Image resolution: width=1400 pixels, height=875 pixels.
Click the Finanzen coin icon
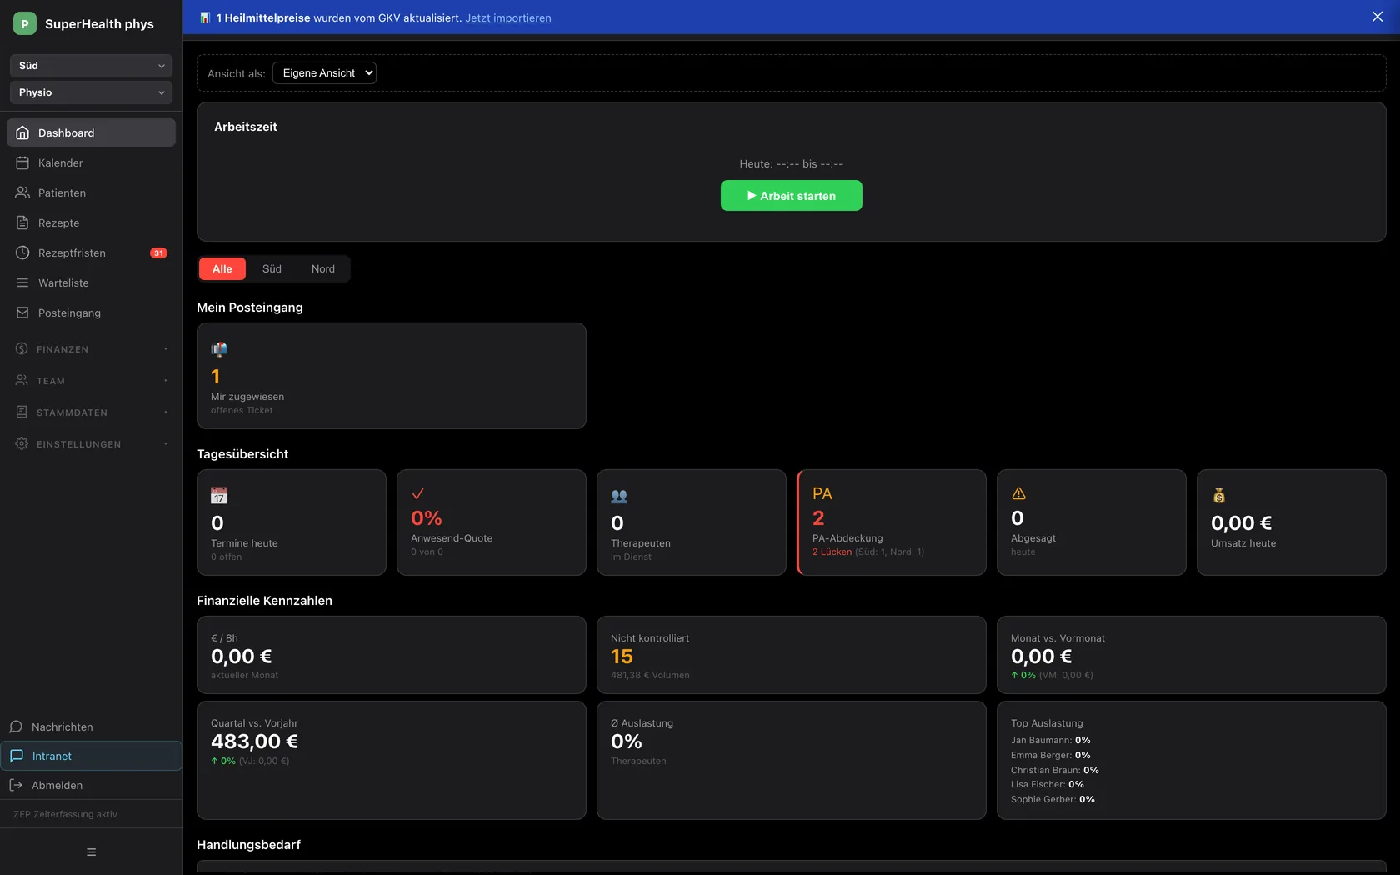(22, 348)
